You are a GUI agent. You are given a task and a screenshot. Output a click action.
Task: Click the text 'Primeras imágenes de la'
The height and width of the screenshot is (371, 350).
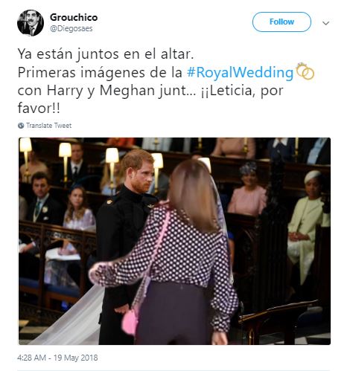(100, 73)
